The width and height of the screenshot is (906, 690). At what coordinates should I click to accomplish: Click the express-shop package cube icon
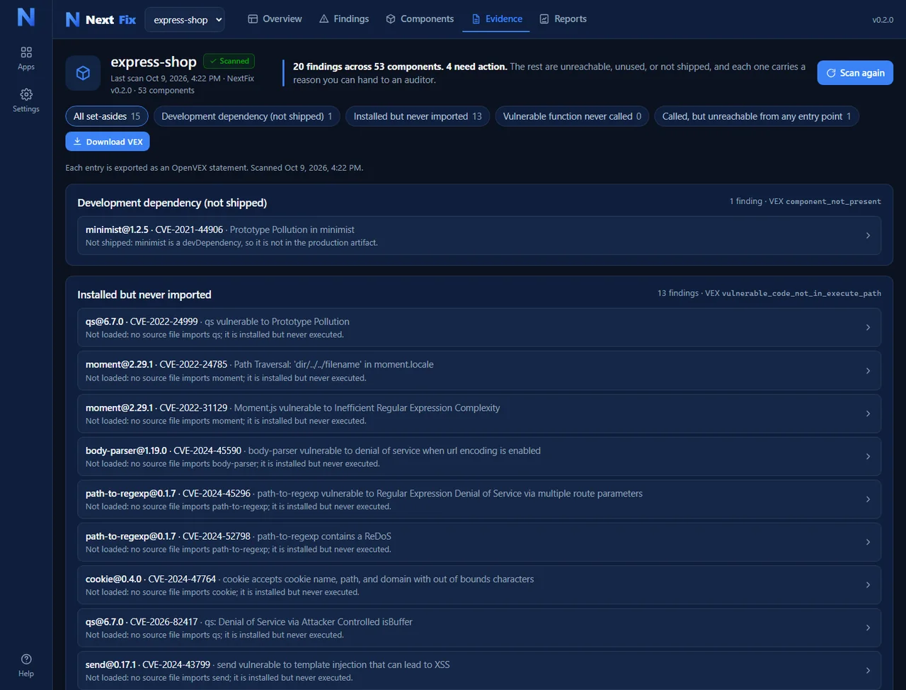pos(83,73)
